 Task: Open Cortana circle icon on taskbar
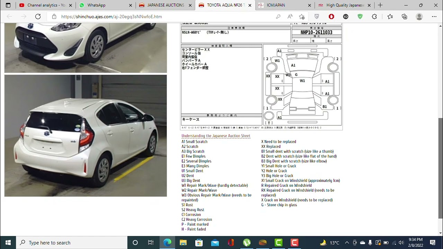[x=135, y=242]
